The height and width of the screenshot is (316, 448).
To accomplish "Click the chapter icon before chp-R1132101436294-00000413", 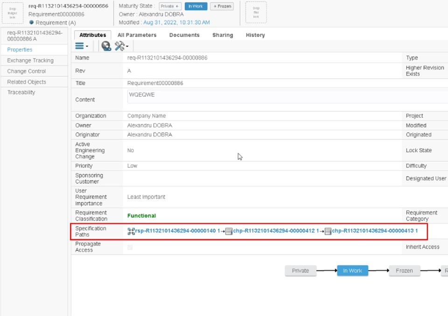I will click(x=328, y=231).
